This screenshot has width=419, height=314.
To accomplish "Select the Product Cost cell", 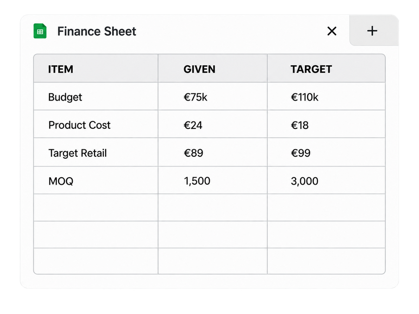I will 95,124.
